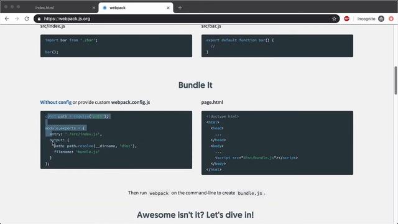Open the 'Without config' link

tap(56, 102)
